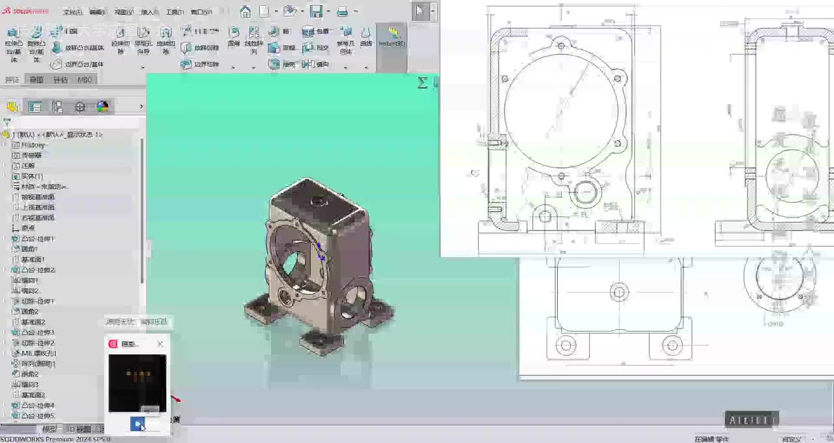Screen dimensions: 834x443
Task: Open the DimXpertManager crosshair tab icon
Action: coord(80,107)
